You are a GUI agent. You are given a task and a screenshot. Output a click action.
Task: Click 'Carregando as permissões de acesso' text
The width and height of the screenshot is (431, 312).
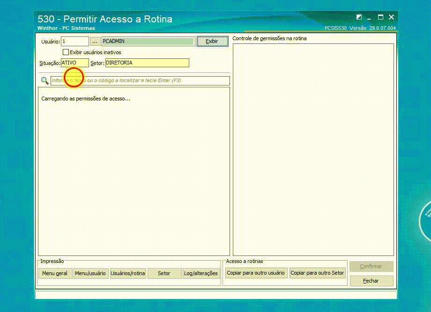[86, 99]
